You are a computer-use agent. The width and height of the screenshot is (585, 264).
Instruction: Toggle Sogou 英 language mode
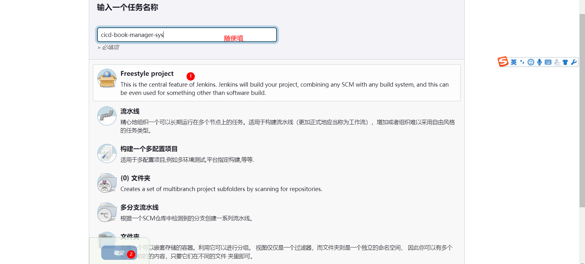coord(514,62)
